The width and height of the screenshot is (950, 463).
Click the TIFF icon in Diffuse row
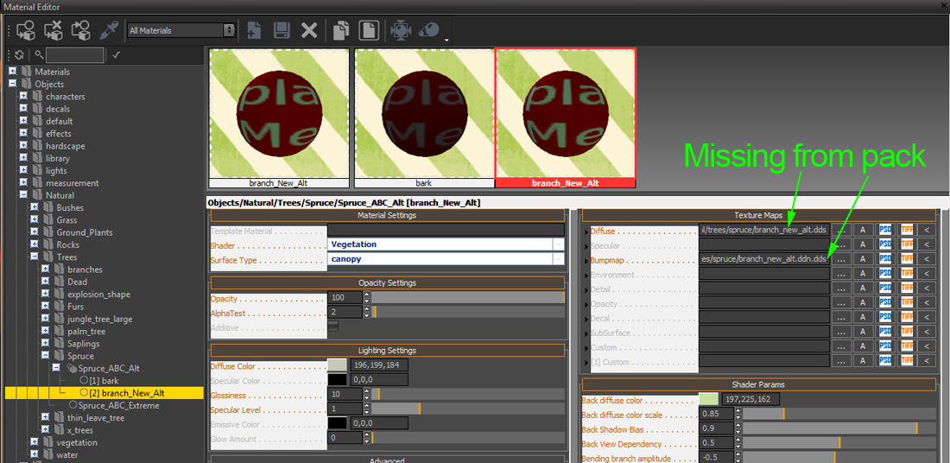click(907, 231)
